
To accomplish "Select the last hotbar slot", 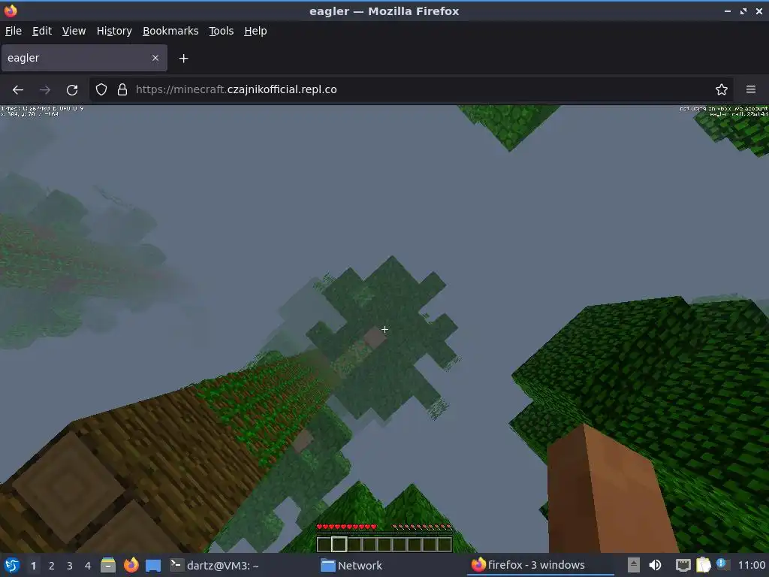I will [x=445, y=544].
